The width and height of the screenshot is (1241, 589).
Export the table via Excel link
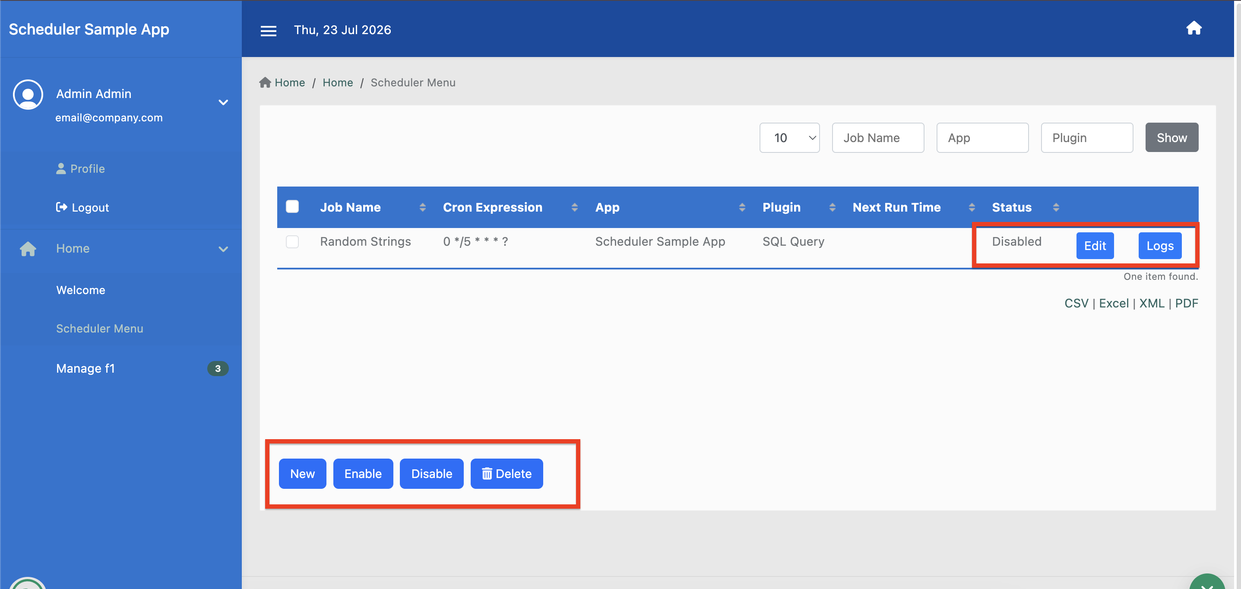pyautogui.click(x=1113, y=304)
